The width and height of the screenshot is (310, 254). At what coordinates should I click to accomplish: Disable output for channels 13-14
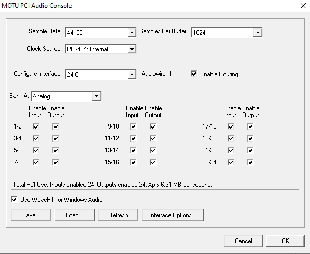coord(153,150)
